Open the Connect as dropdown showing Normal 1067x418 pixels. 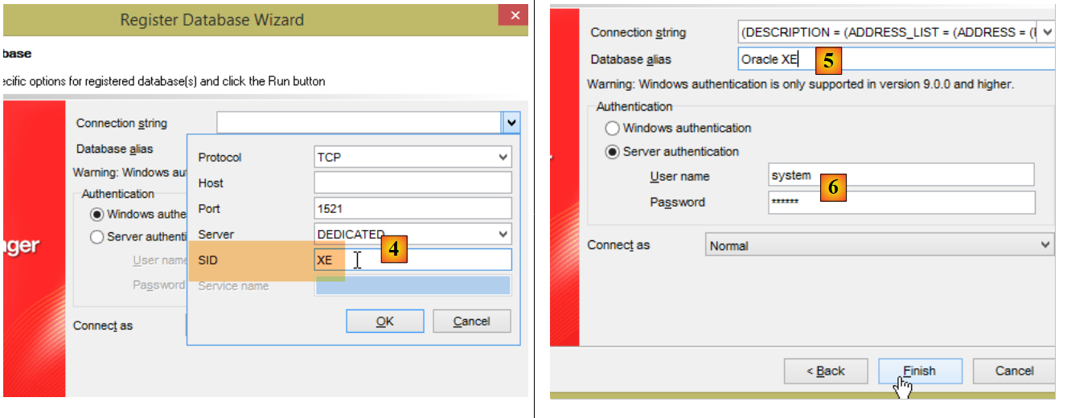click(x=879, y=245)
